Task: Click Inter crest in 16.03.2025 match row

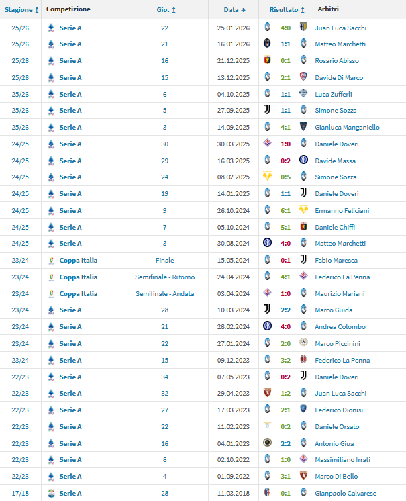Action: pyautogui.click(x=303, y=161)
